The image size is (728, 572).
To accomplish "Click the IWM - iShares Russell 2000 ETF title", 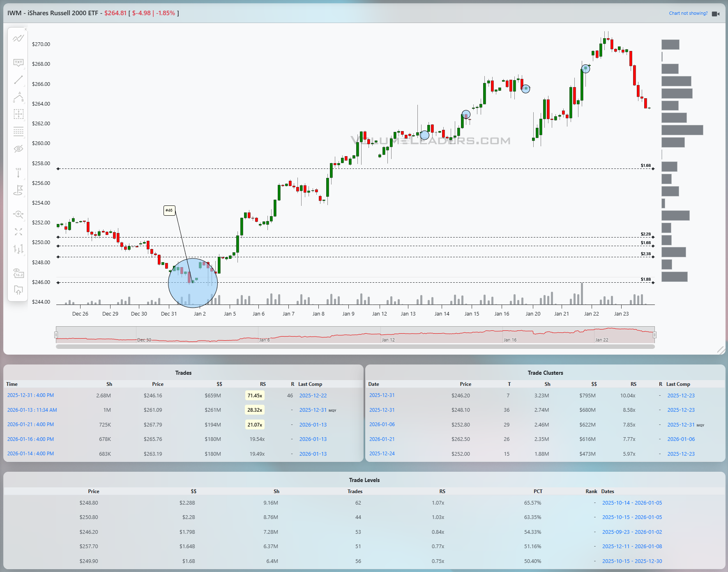I will 53,13.
